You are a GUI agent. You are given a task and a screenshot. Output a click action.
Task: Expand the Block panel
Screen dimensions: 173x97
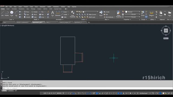point(107,20)
